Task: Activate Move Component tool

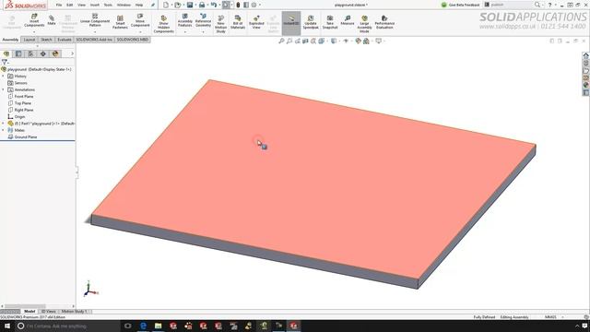Action: click(140, 21)
